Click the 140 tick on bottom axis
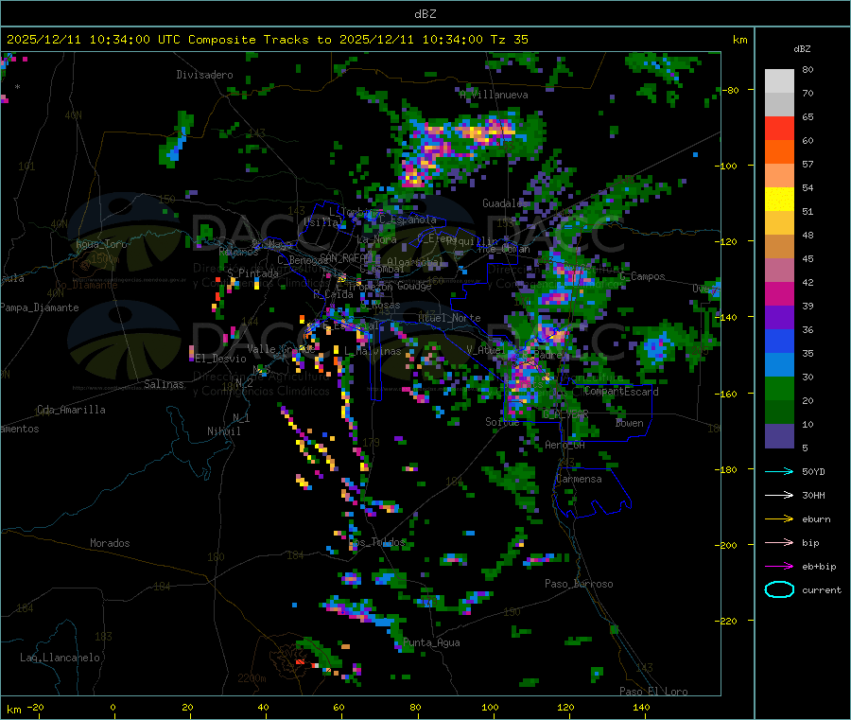851x720 pixels. coord(641,707)
